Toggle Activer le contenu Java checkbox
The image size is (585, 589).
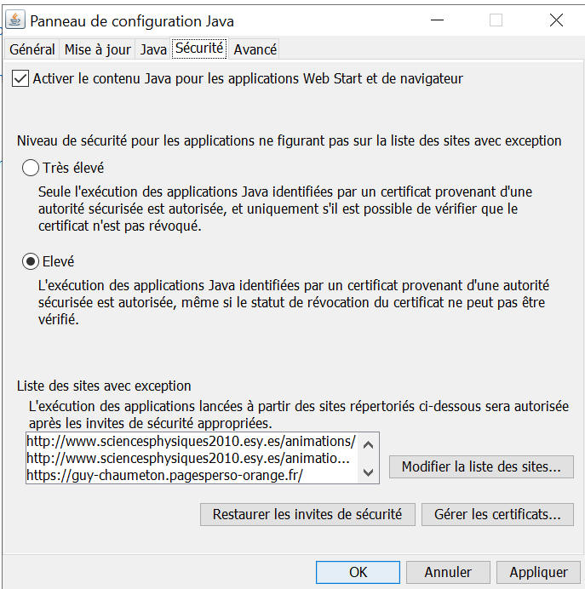(20, 79)
